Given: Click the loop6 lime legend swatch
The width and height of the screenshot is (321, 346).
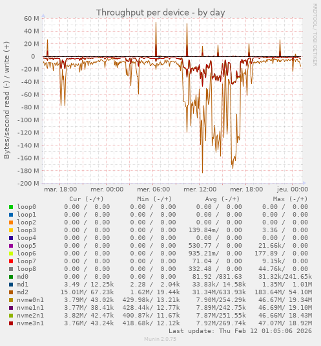Looking at the screenshot, I should click(11, 254).
